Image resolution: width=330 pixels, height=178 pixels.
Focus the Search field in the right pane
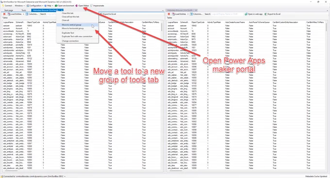pos(227,14)
